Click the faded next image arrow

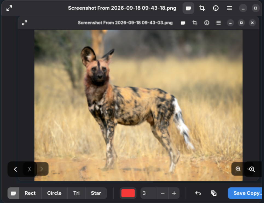click(x=42, y=169)
